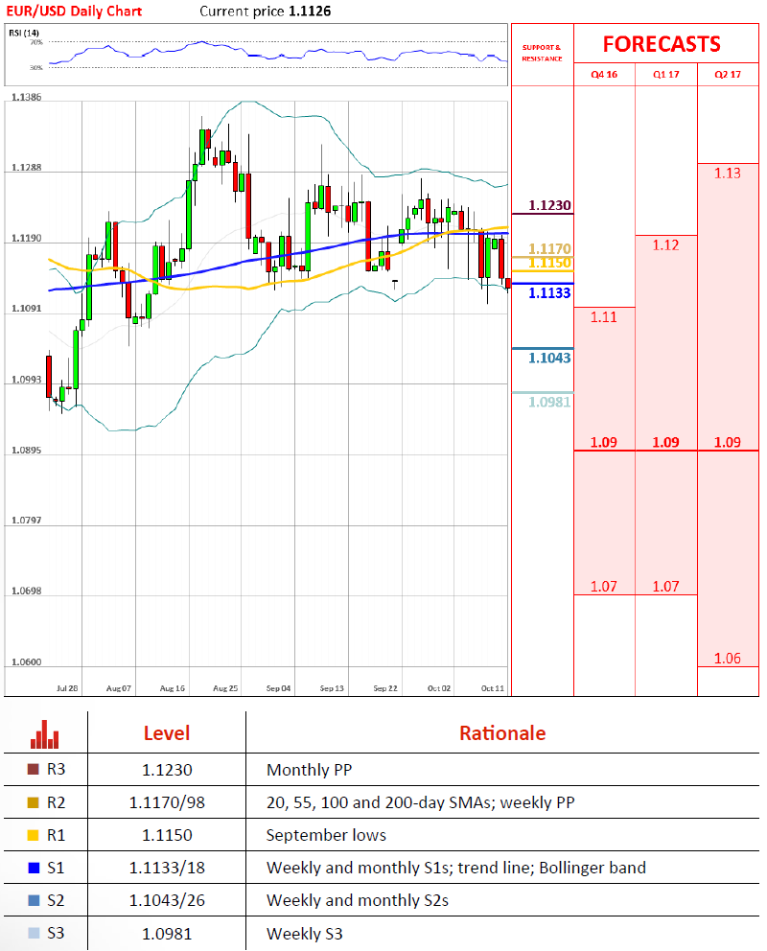Click the red bar chart icon in the table header
This screenshot has width=767, height=951.
pyautogui.click(x=45, y=734)
